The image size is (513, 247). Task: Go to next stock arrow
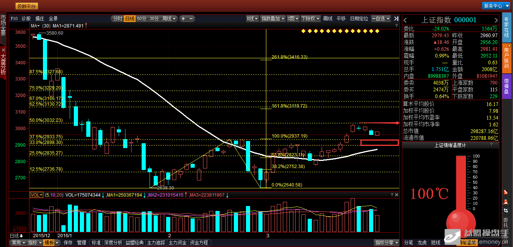[496, 20]
